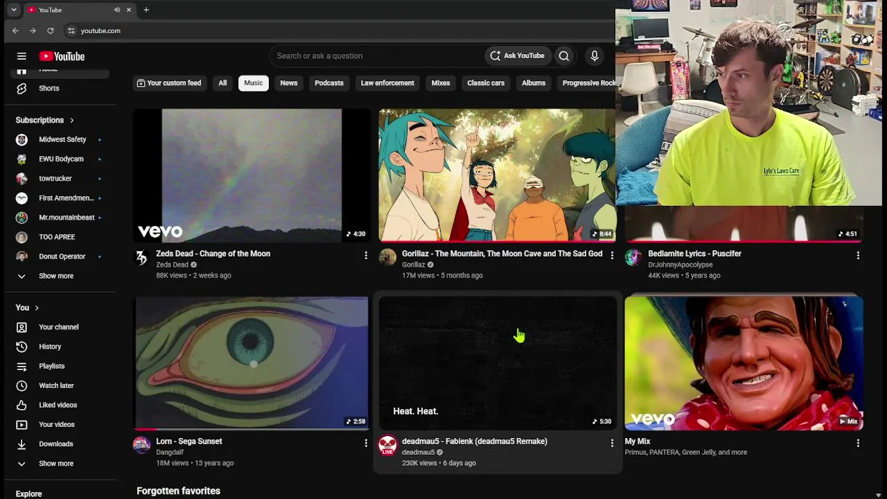Open options menu for Lorn Sega Sunset
887x499 pixels.
click(366, 443)
